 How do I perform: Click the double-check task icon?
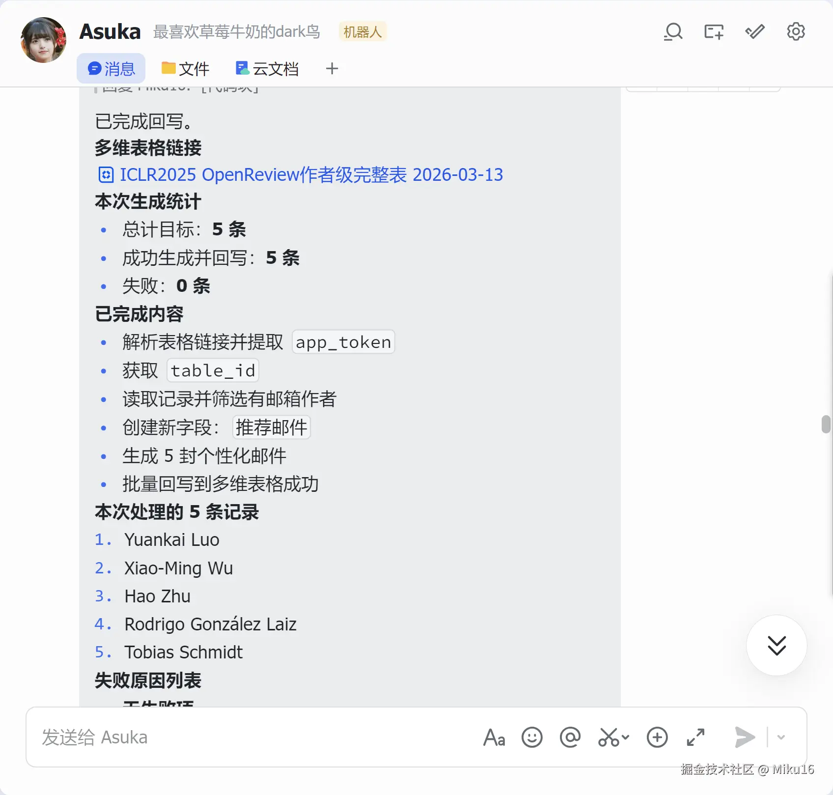[755, 32]
